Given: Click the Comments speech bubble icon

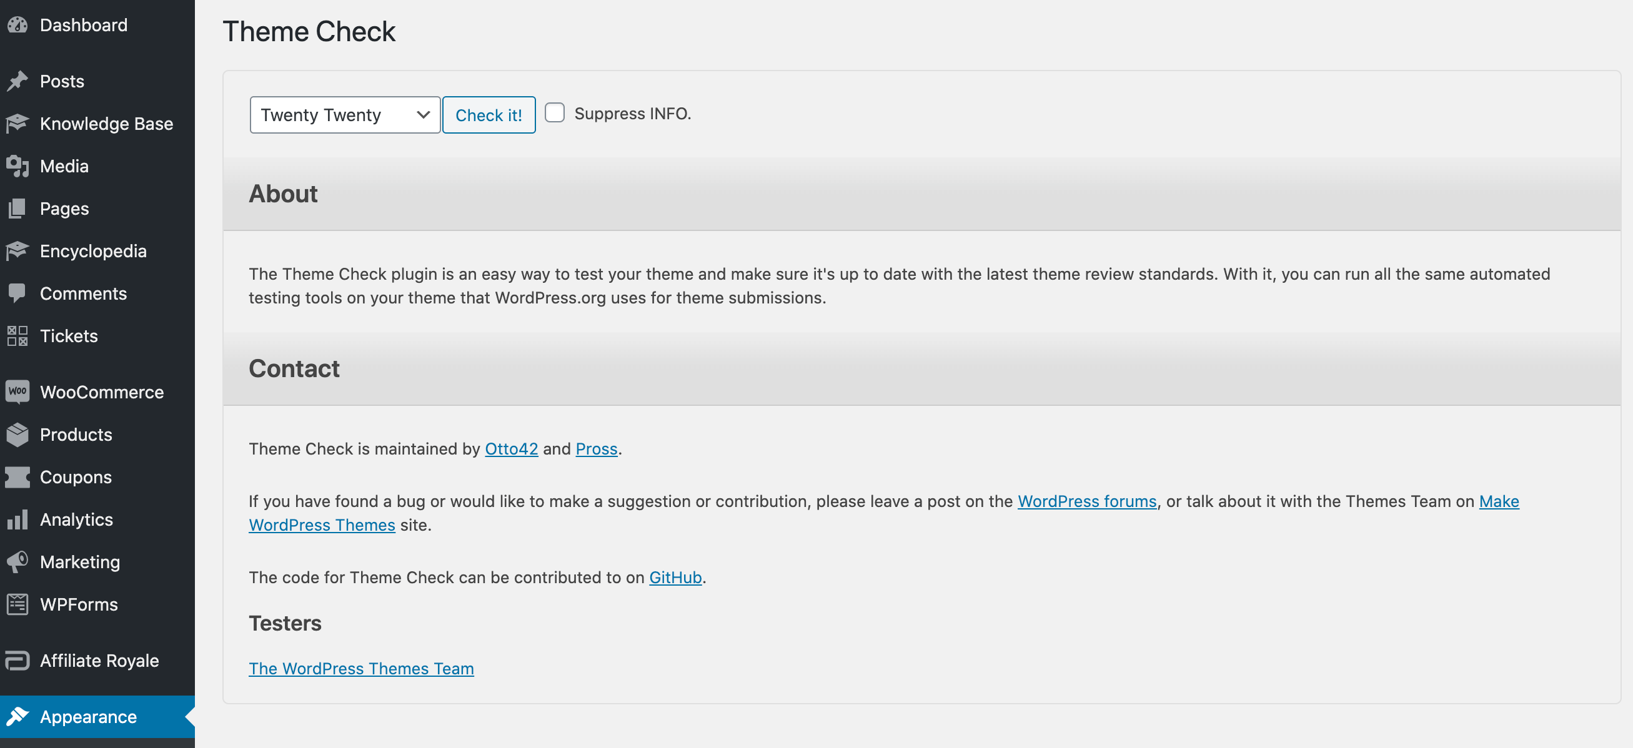Looking at the screenshot, I should tap(17, 293).
